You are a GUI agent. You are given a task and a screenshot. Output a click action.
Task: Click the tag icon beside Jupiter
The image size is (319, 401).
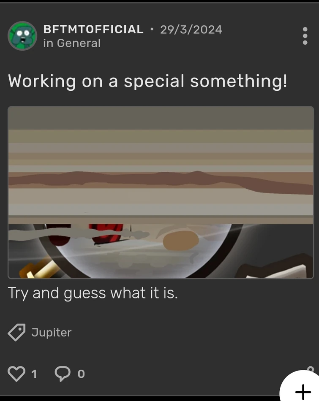(x=16, y=332)
